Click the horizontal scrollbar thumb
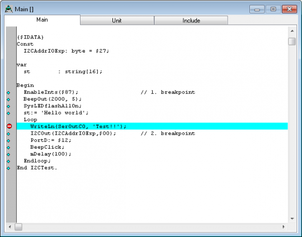Screen dimensions: 302x237 [18, 227]
